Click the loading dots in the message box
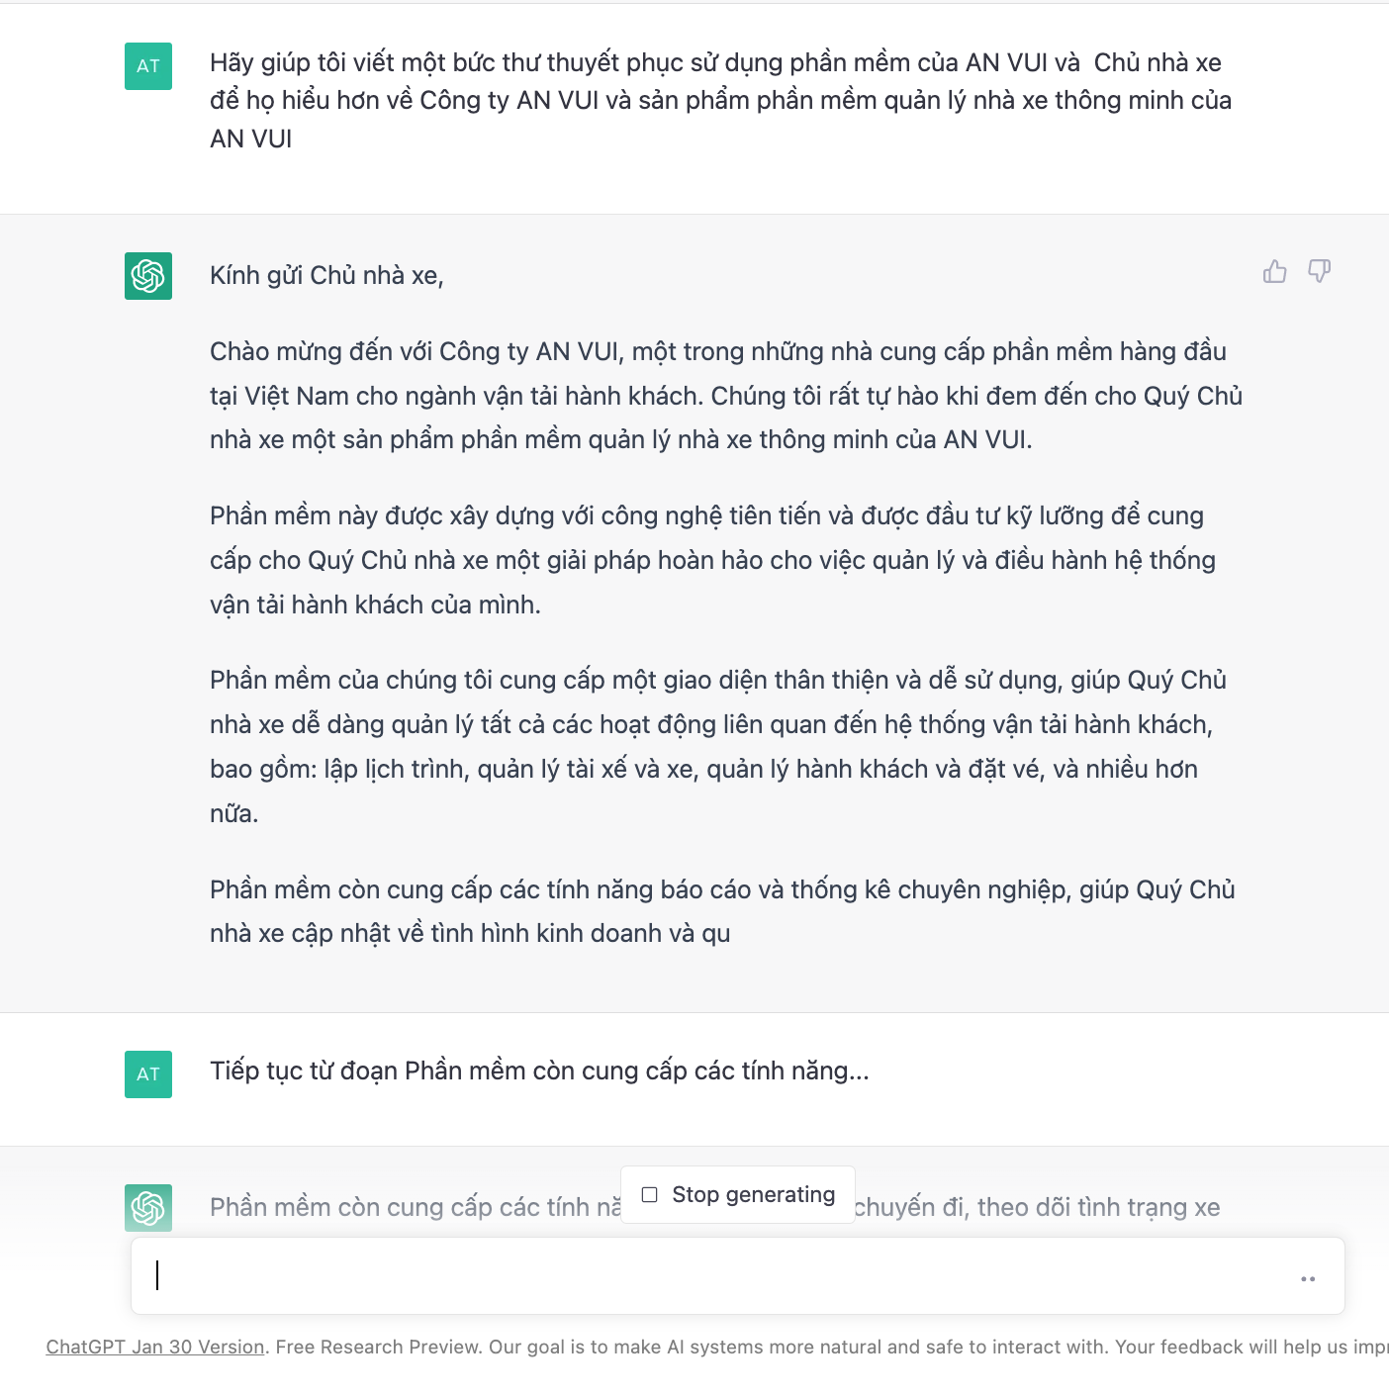 pyautogui.click(x=1308, y=1279)
